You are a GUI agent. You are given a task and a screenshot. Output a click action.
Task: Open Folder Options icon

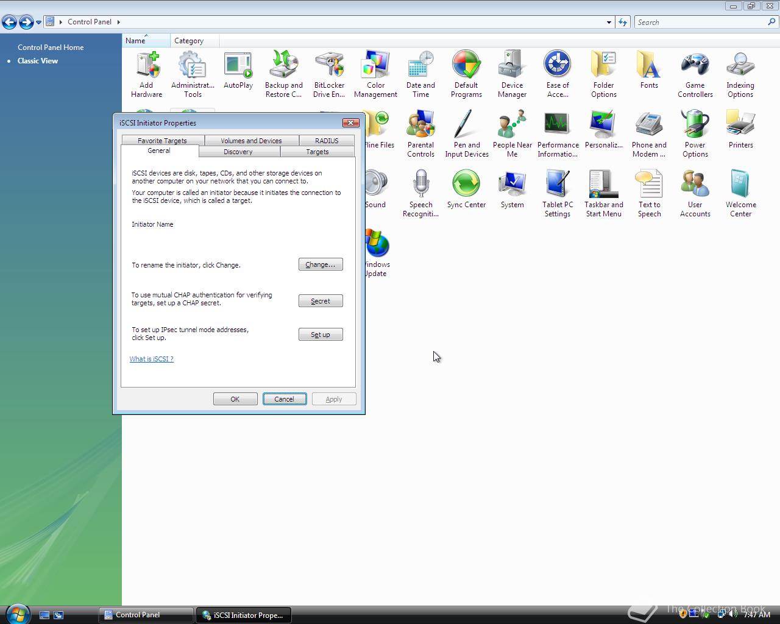[x=603, y=74]
